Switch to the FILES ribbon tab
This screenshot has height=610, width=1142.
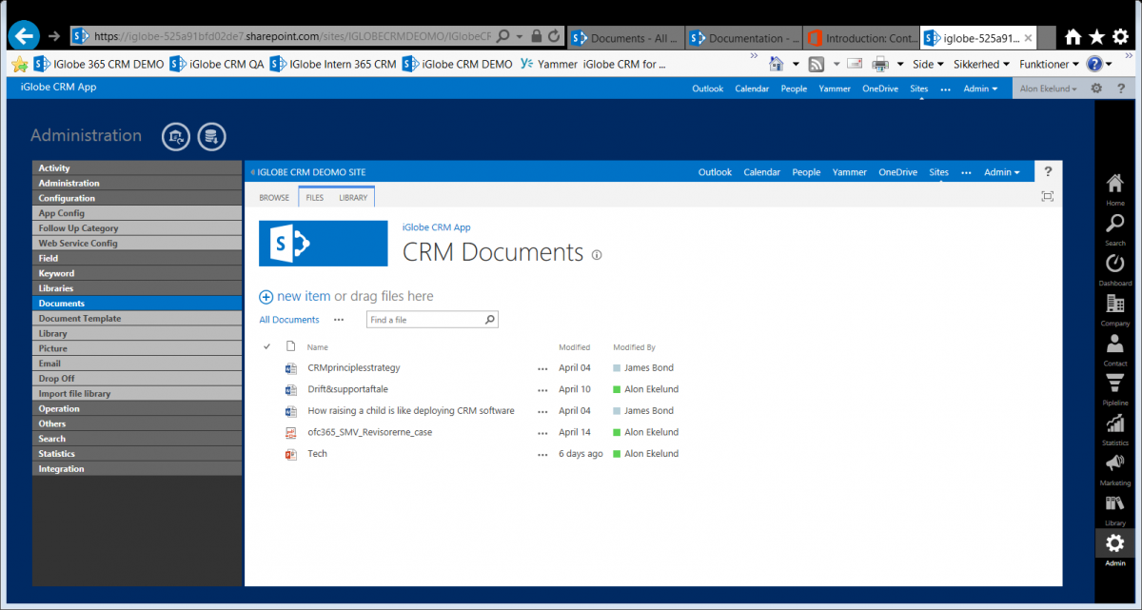[x=314, y=198]
